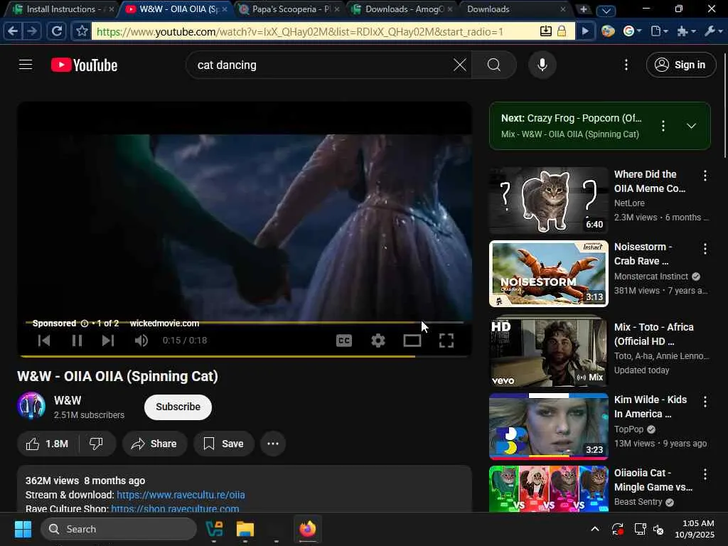Open options for Oiiaoiia Cat Mingle Game
Image resolution: width=728 pixels, height=546 pixels.
click(x=705, y=474)
